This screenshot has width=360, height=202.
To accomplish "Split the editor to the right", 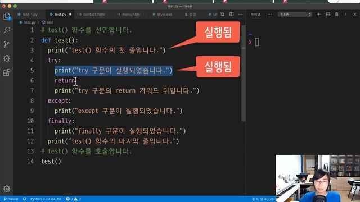I will (x=231, y=15).
